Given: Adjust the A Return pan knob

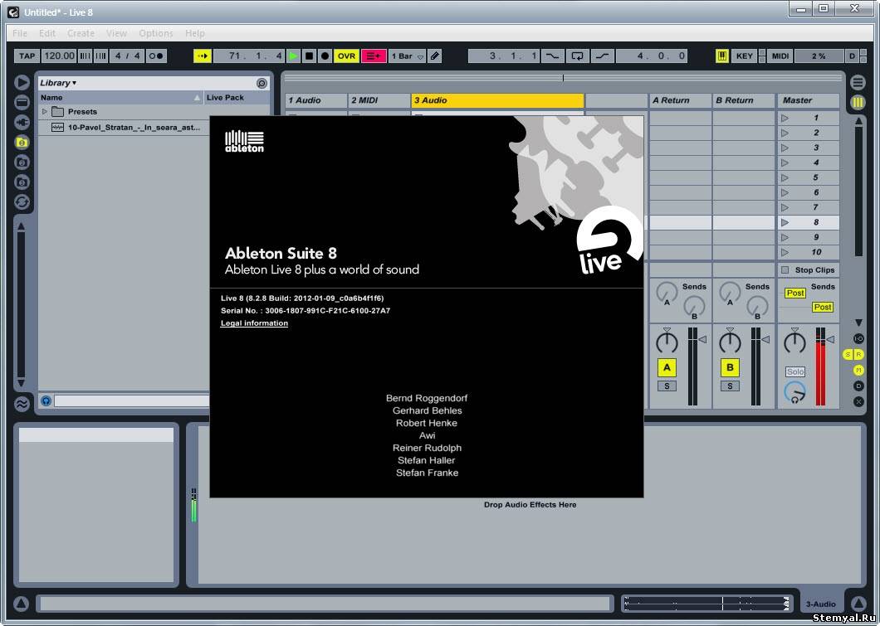Looking at the screenshot, I should [667, 342].
